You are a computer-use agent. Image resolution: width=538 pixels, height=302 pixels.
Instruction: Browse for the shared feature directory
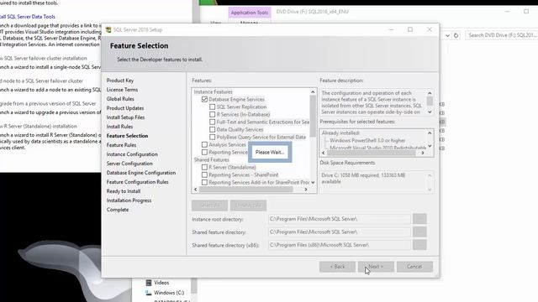click(419, 232)
